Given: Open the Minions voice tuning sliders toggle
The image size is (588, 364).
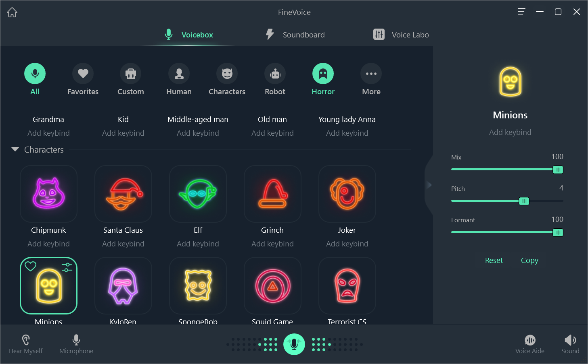Looking at the screenshot, I should click(67, 266).
